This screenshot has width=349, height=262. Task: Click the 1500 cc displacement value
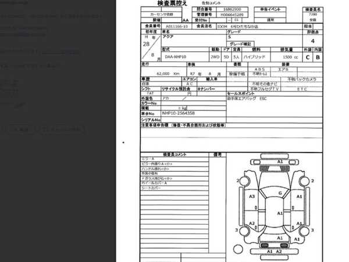290,57
